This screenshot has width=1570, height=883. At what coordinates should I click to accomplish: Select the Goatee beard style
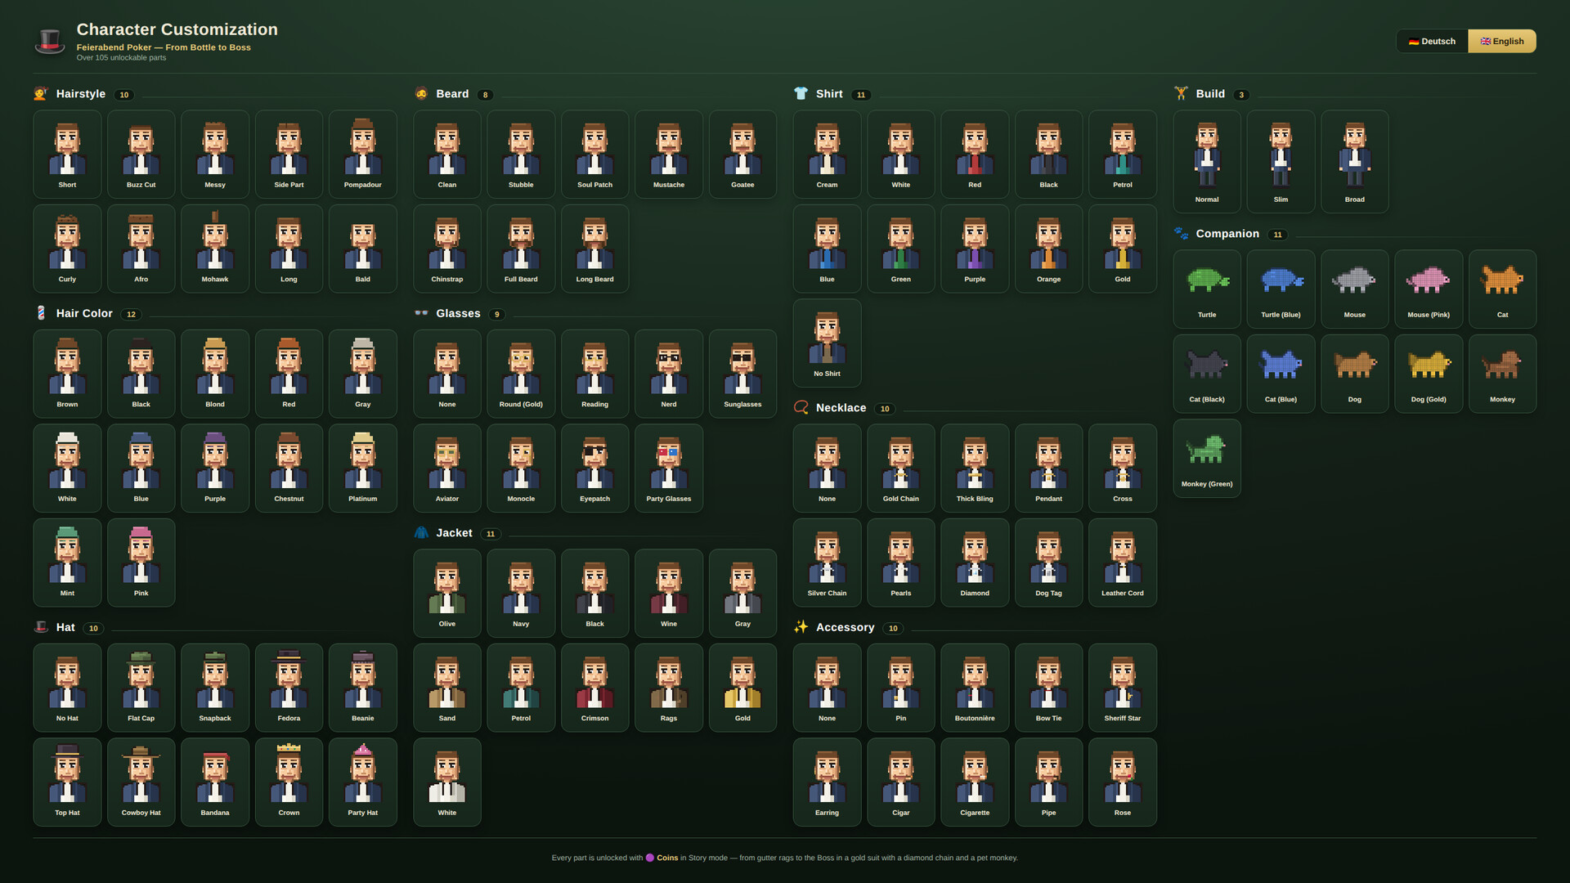tap(742, 155)
